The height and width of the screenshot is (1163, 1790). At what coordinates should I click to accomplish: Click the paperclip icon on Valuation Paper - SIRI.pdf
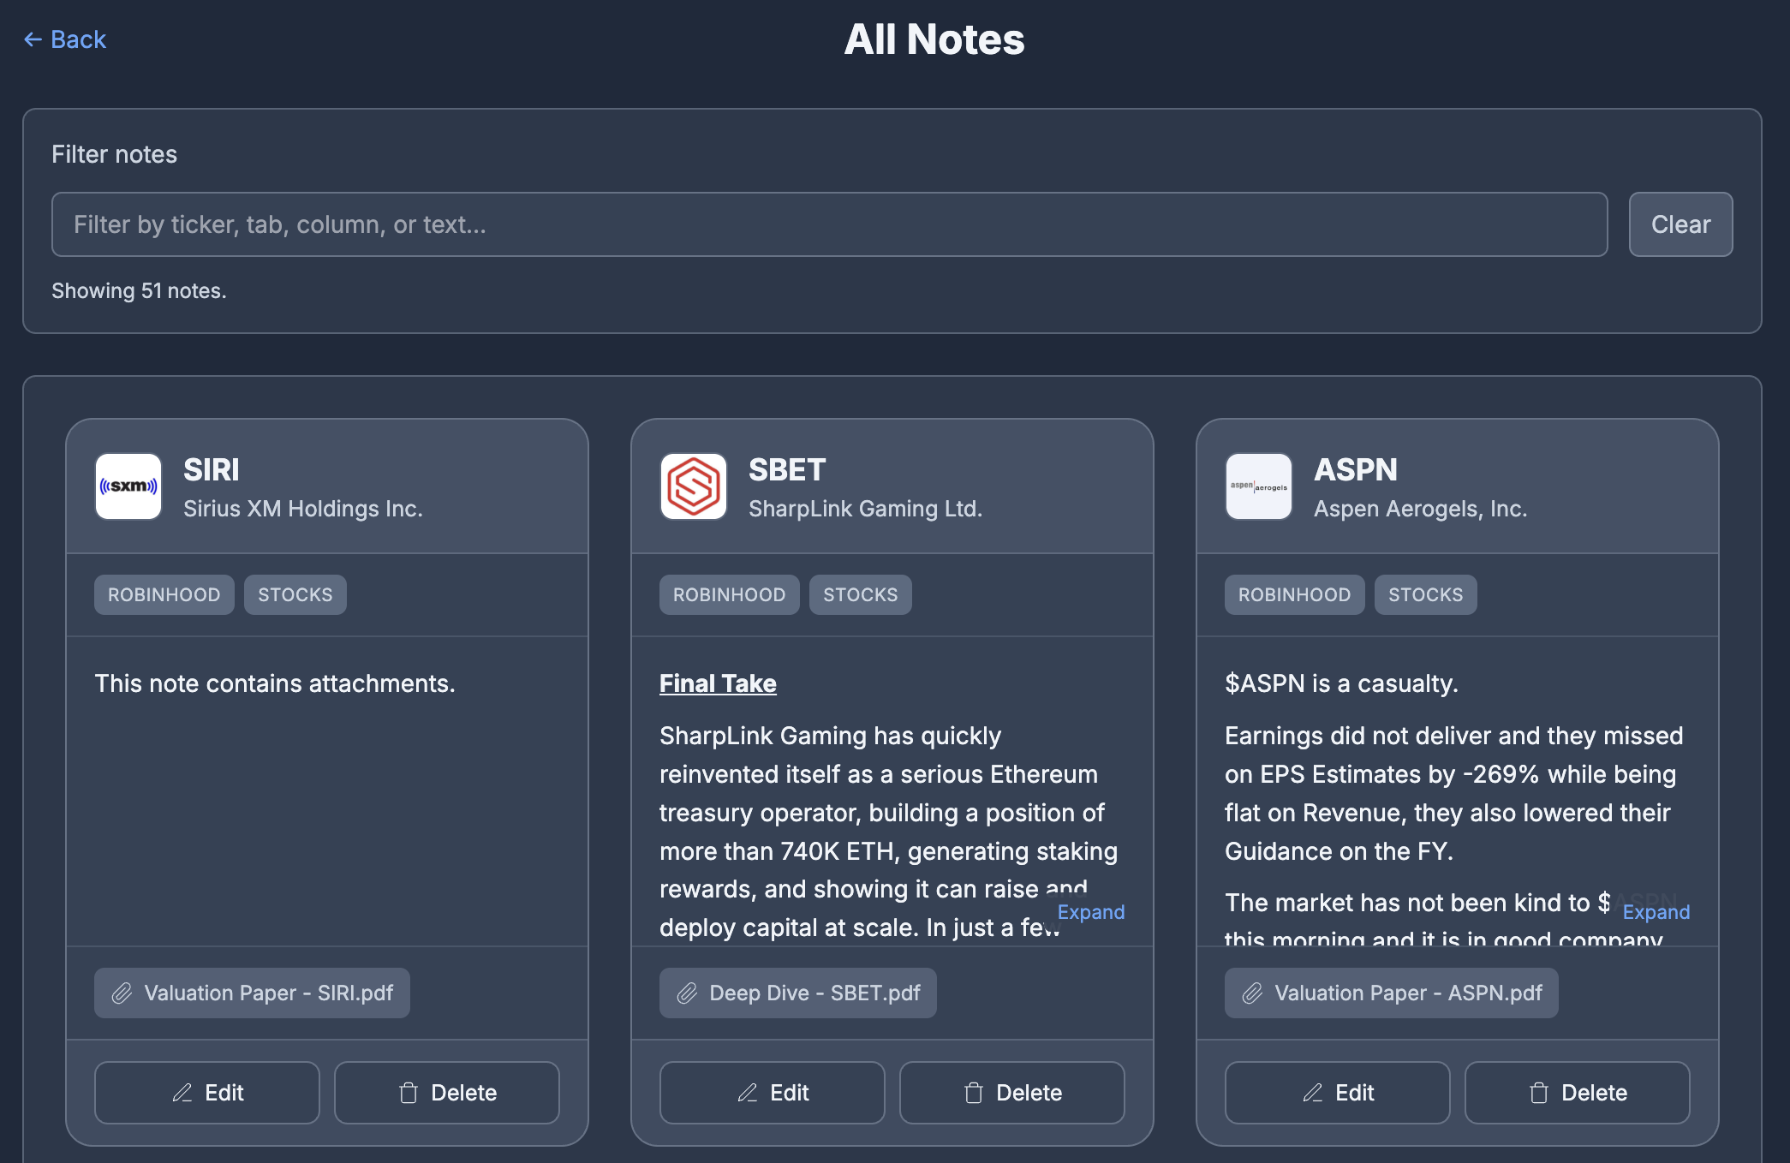[x=121, y=993]
